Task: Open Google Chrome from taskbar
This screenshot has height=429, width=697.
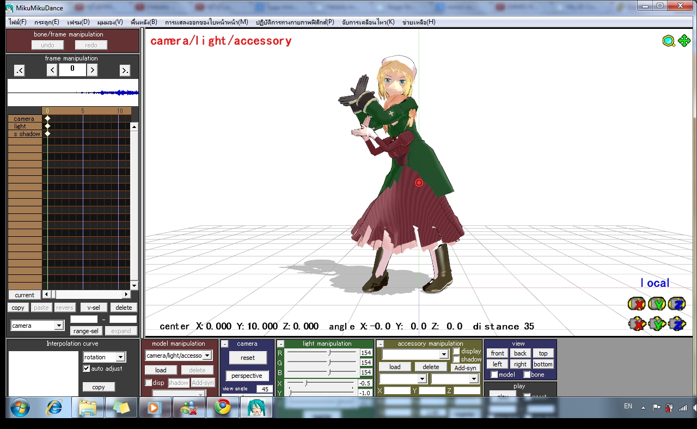Action: tap(222, 407)
